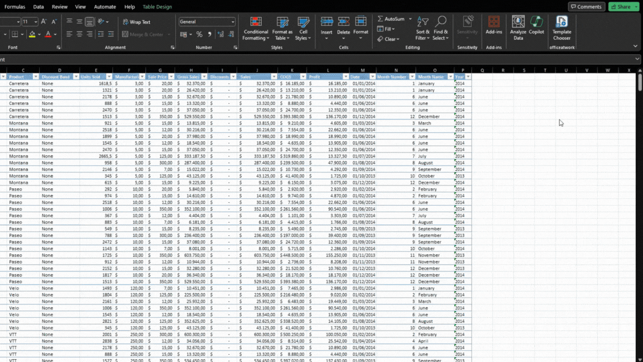Switch to the Table Design tab
This screenshot has height=362, width=643.
point(157,7)
